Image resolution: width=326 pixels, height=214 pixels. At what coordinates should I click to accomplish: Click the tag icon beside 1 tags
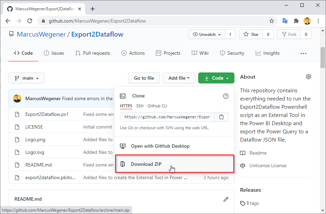pyautogui.click(x=243, y=203)
